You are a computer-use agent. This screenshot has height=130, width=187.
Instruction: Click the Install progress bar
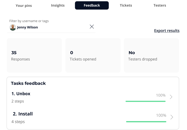click(x=146, y=122)
